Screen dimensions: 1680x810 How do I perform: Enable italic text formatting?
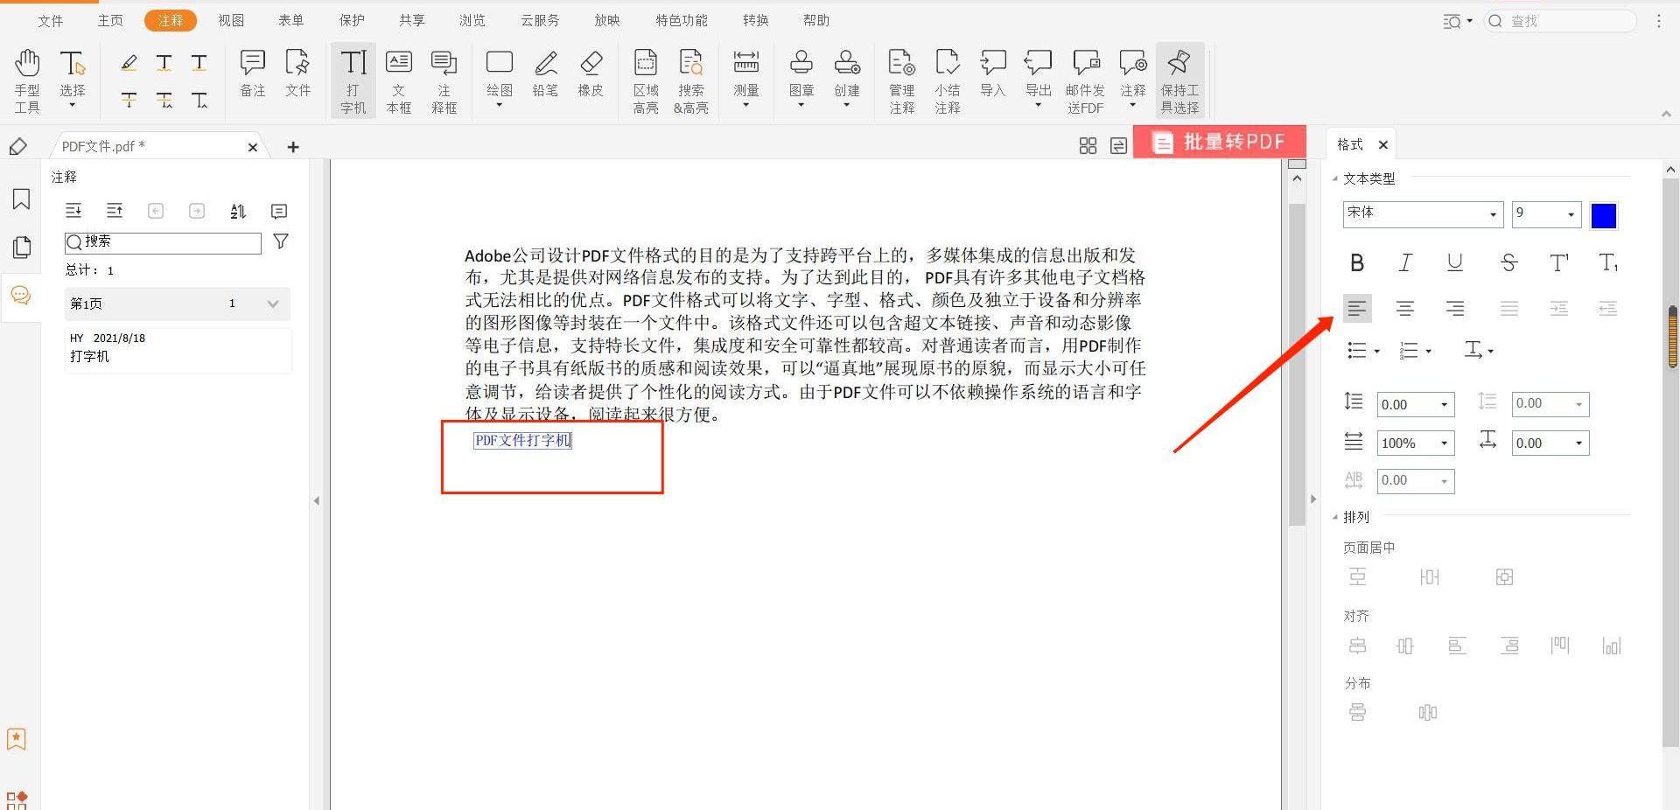[x=1405, y=262]
